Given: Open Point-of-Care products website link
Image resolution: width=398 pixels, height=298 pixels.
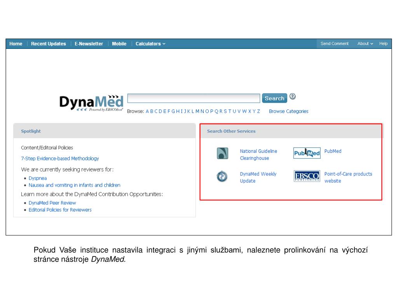Looking at the screenshot, I should pyautogui.click(x=348, y=177).
